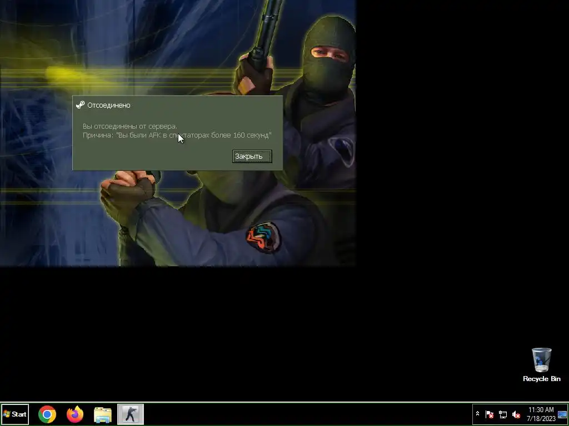Switch to Counter-Strike taskbar button
The height and width of the screenshot is (426, 569).
pyautogui.click(x=131, y=414)
